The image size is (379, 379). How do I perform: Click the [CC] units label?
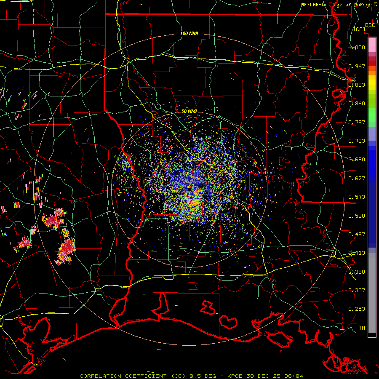pyautogui.click(x=360, y=29)
